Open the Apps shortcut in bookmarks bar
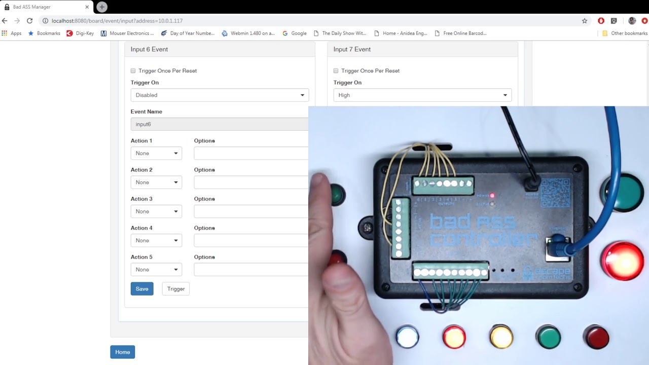Viewport: 649px width, 365px height. tap(12, 33)
